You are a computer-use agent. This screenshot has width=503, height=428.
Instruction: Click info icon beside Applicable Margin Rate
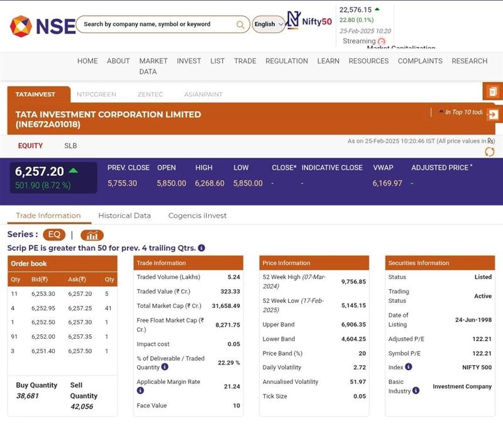click(140, 391)
